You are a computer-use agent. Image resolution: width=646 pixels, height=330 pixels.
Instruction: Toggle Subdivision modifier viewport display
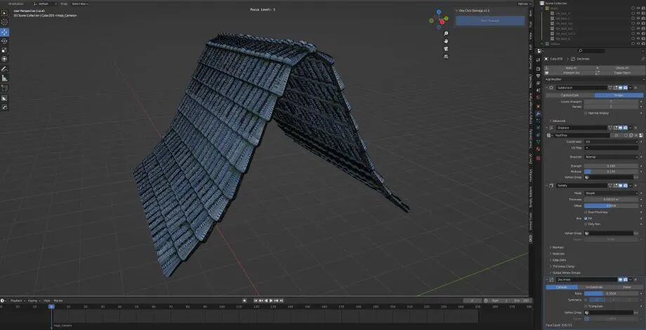(x=620, y=88)
